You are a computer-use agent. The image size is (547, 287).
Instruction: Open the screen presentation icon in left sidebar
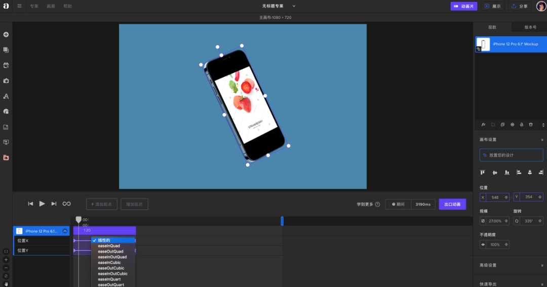coord(6,142)
